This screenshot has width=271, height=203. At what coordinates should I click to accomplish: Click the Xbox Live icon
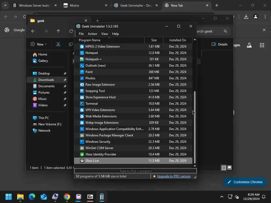click(x=82, y=161)
